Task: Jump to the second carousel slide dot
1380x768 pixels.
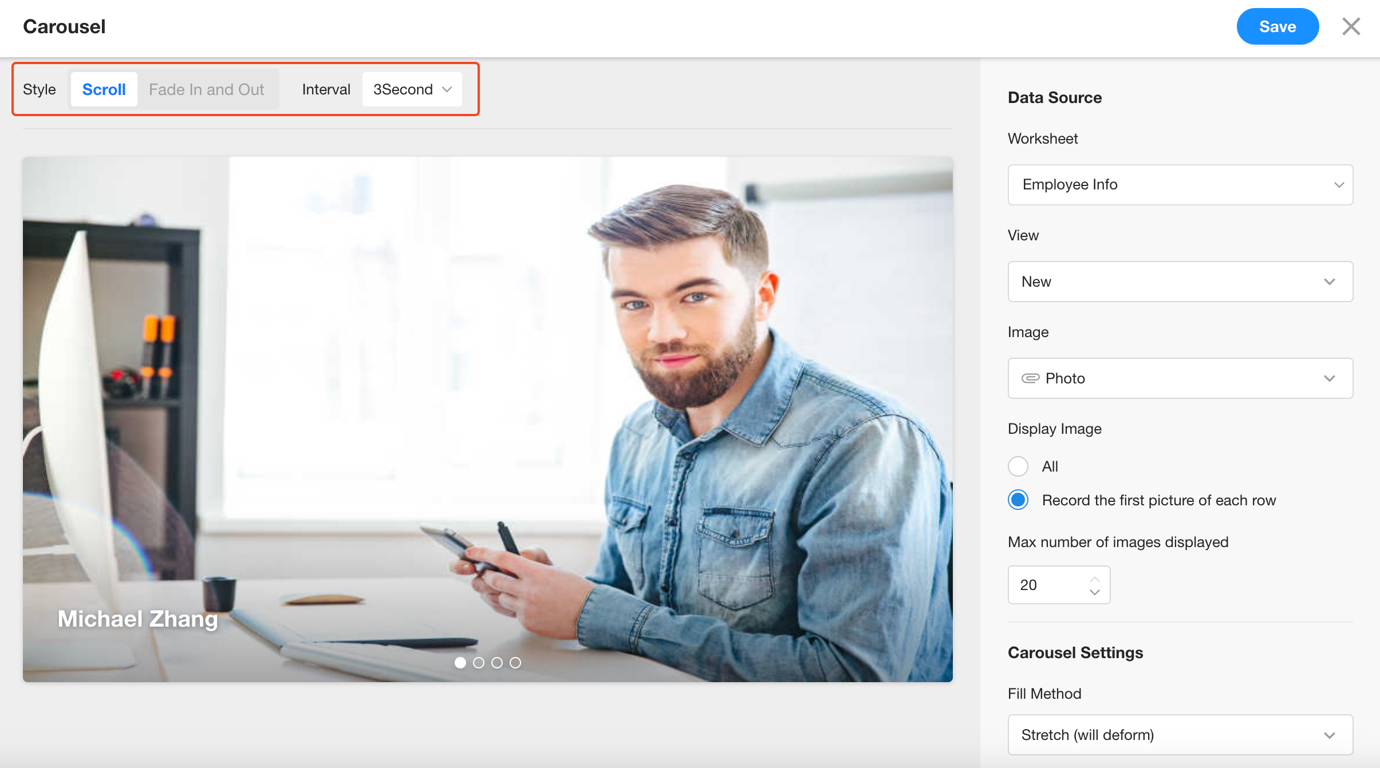Action: pos(479,663)
